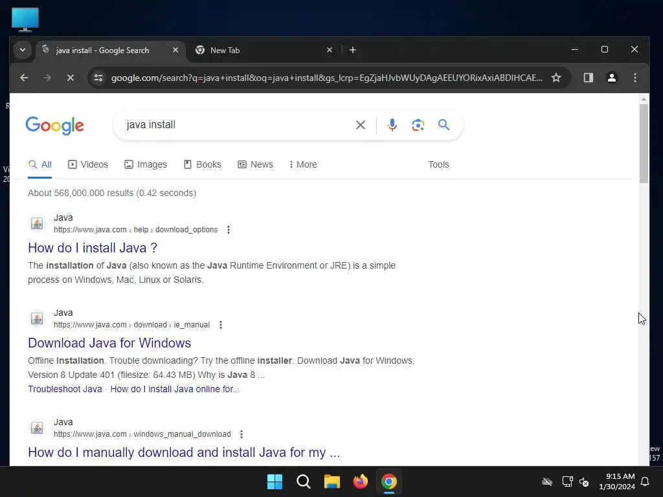Open Chrome side panel
Screen dimensions: 663x497
588,78
